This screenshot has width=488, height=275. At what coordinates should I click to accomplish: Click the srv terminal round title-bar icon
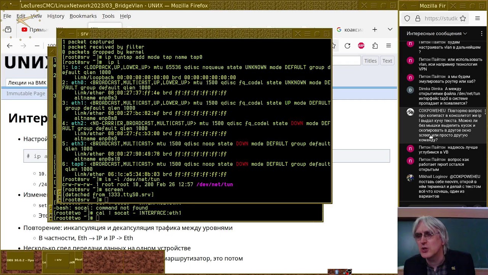coord(317,34)
